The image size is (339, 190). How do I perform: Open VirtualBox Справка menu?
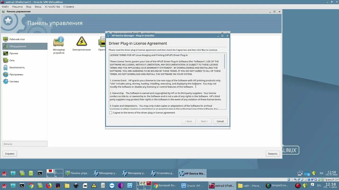tap(69, 7)
